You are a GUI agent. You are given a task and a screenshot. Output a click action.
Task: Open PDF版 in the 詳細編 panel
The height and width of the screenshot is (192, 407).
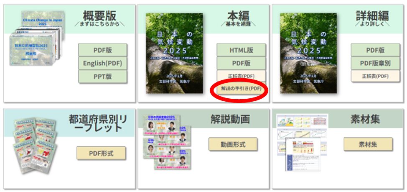[x=375, y=50]
